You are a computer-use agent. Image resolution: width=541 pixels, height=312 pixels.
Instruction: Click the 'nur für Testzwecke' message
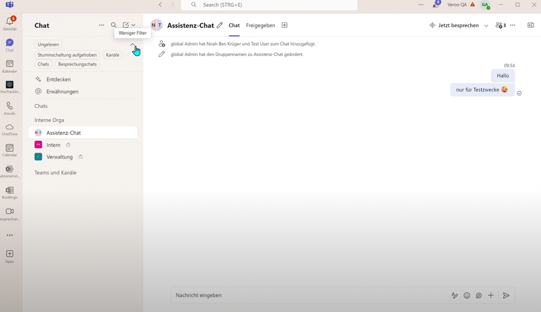[x=482, y=90]
